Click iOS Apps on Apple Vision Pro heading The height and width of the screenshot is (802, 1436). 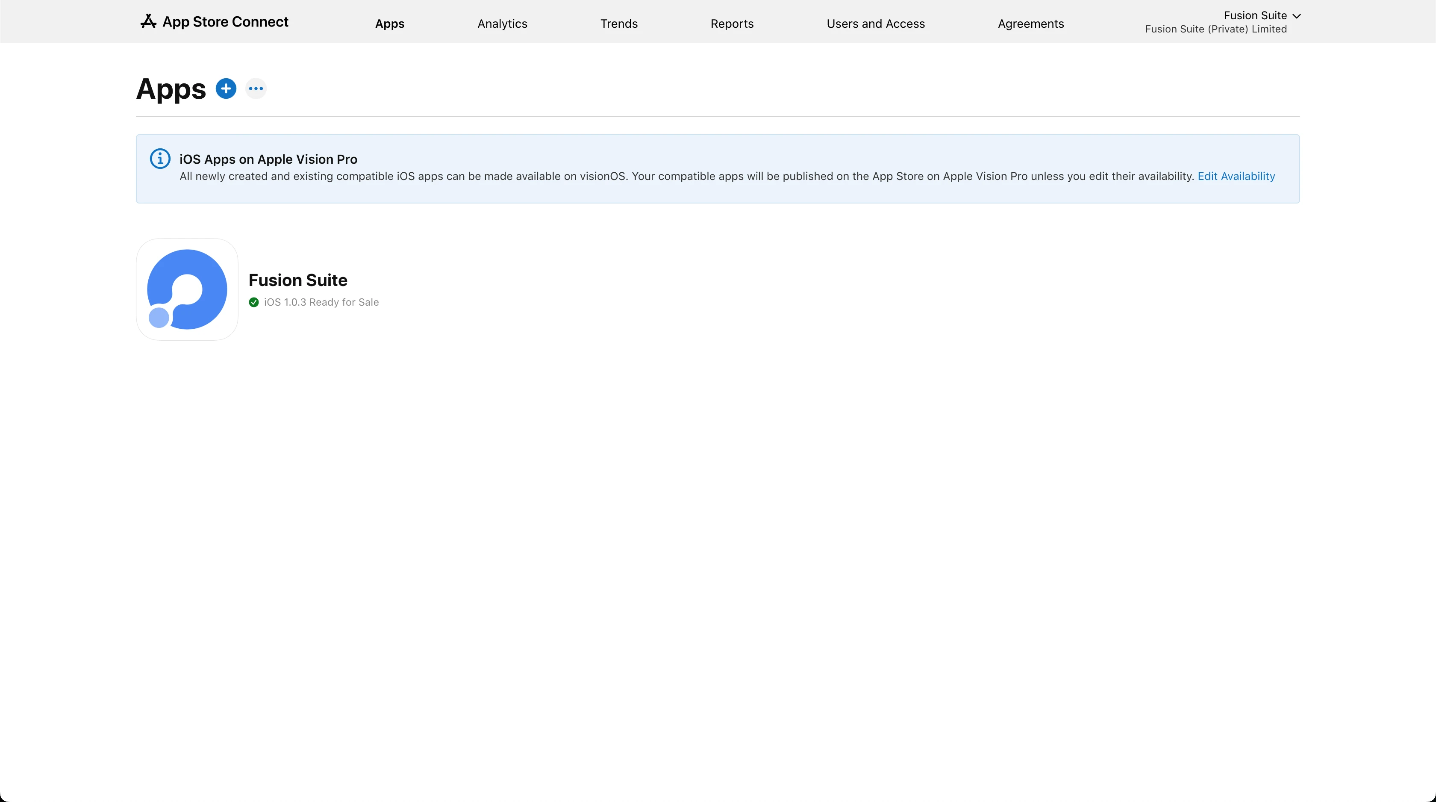click(268, 159)
